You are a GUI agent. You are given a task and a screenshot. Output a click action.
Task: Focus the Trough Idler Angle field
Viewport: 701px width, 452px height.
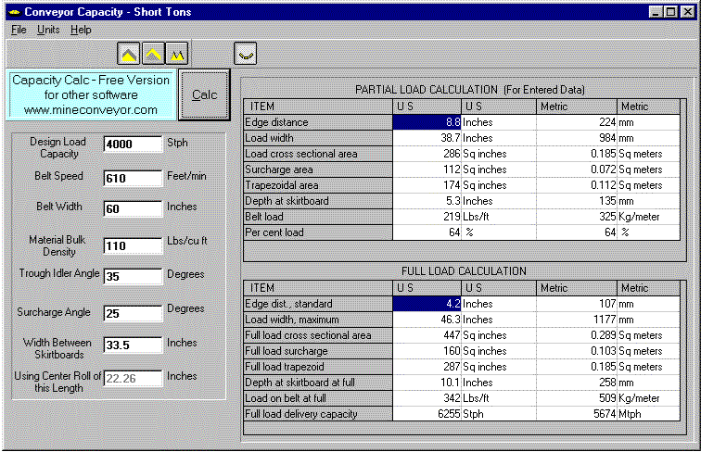(x=133, y=276)
